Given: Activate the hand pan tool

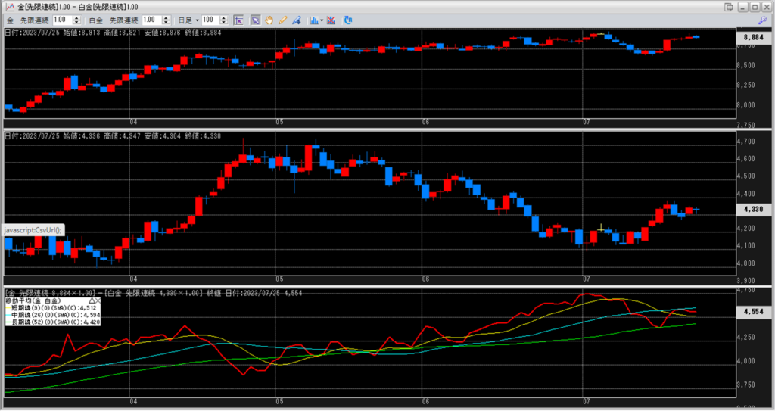Looking at the screenshot, I should 268,19.
